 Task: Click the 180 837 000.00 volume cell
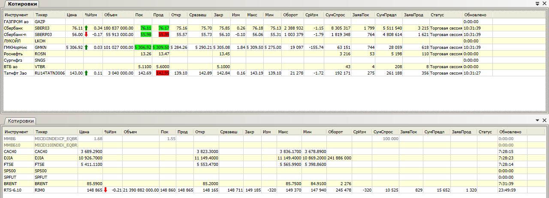(118, 28)
